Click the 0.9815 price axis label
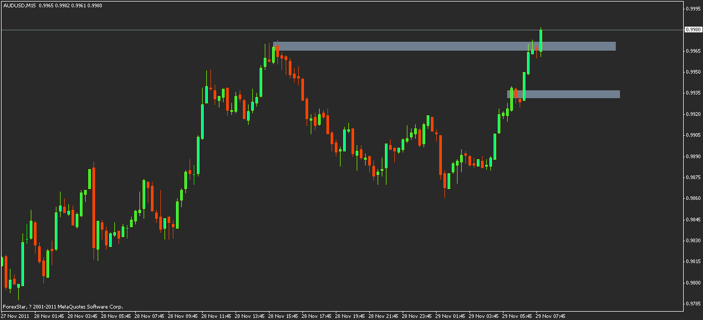703x320 pixels. click(x=693, y=262)
